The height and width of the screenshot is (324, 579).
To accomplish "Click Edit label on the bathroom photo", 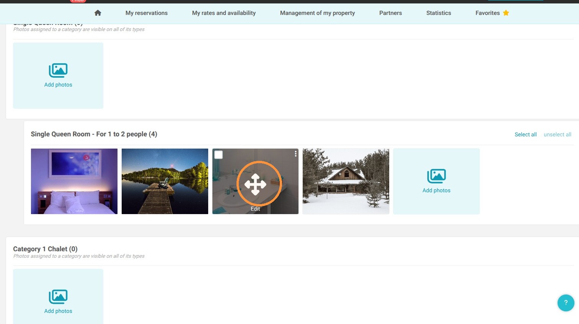I will tap(255, 209).
